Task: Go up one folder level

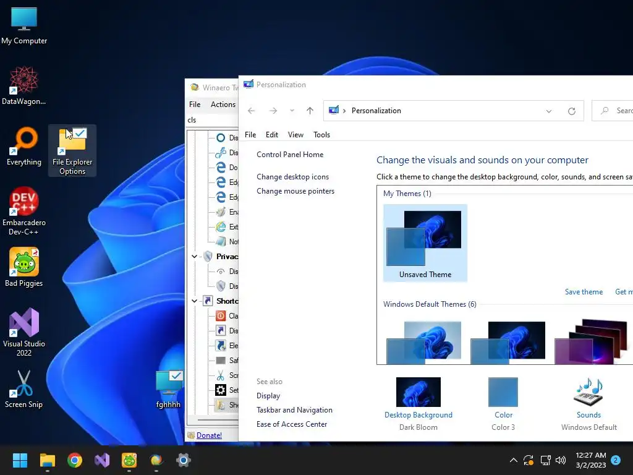Action: 310,111
